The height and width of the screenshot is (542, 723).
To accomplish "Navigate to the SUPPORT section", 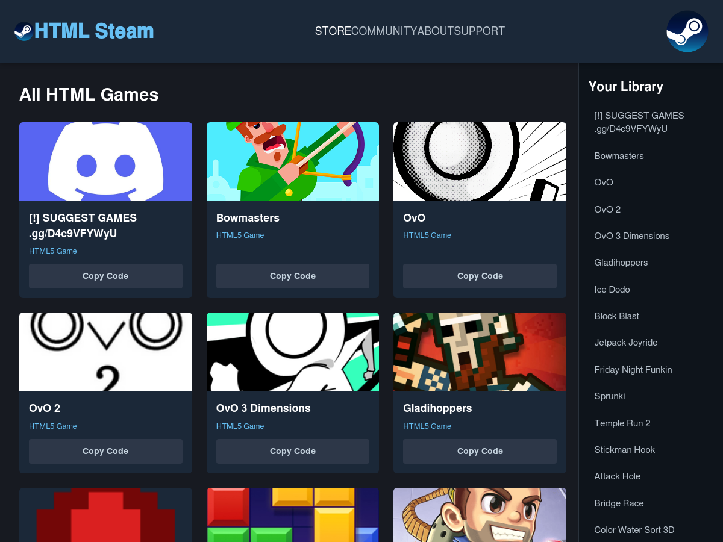I will pos(480,31).
